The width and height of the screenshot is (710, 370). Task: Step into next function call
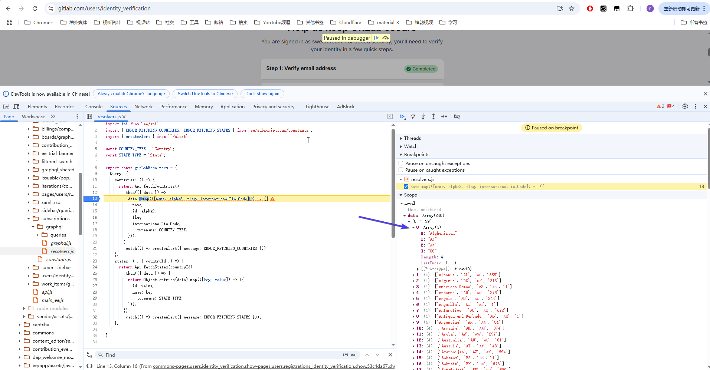[423, 116]
